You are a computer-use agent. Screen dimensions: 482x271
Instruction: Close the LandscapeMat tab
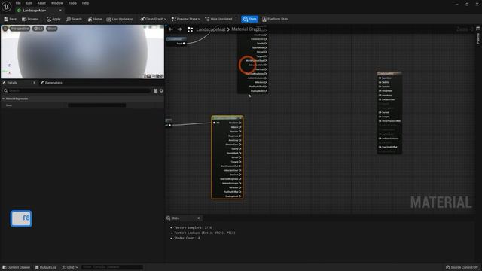pyautogui.click(x=60, y=11)
